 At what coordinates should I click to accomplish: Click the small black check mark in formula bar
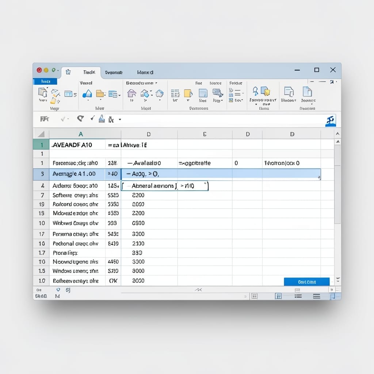point(92,118)
